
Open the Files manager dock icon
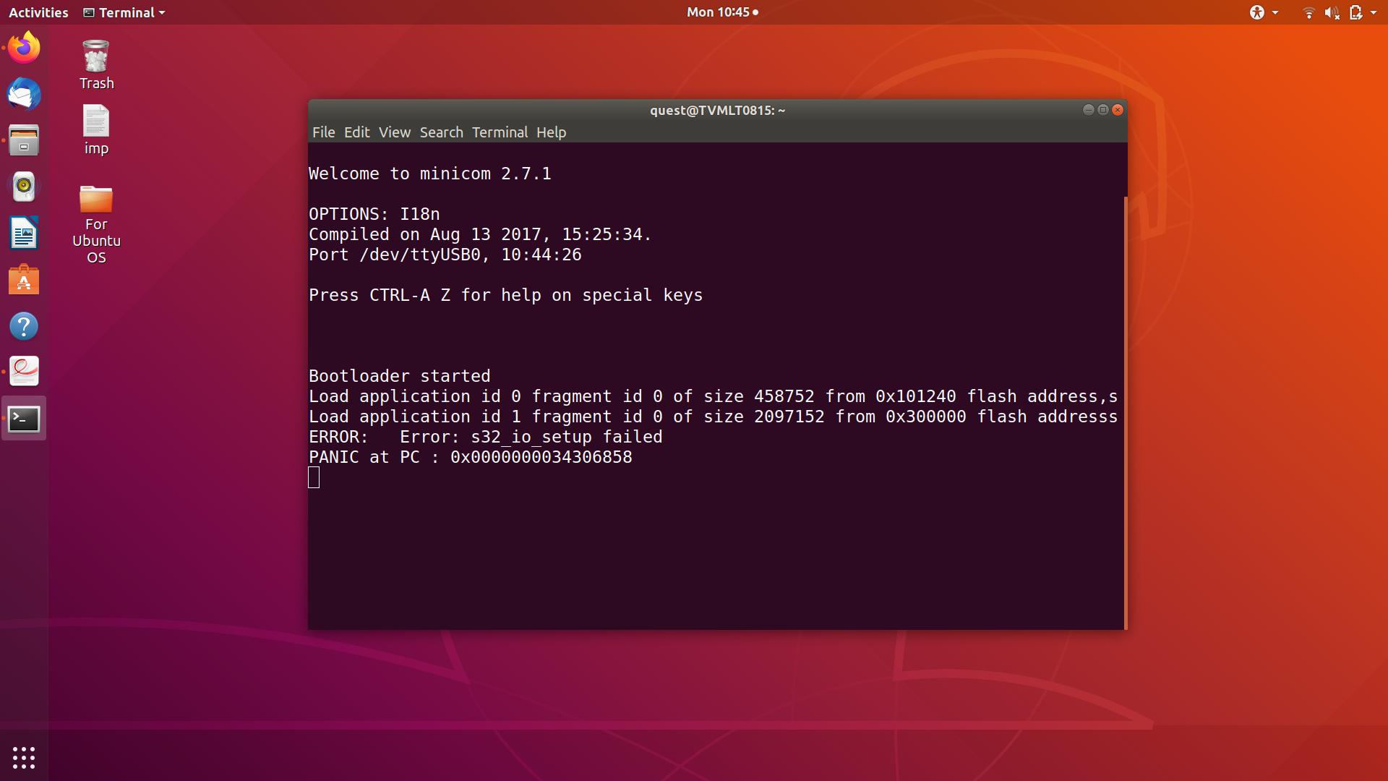(24, 140)
